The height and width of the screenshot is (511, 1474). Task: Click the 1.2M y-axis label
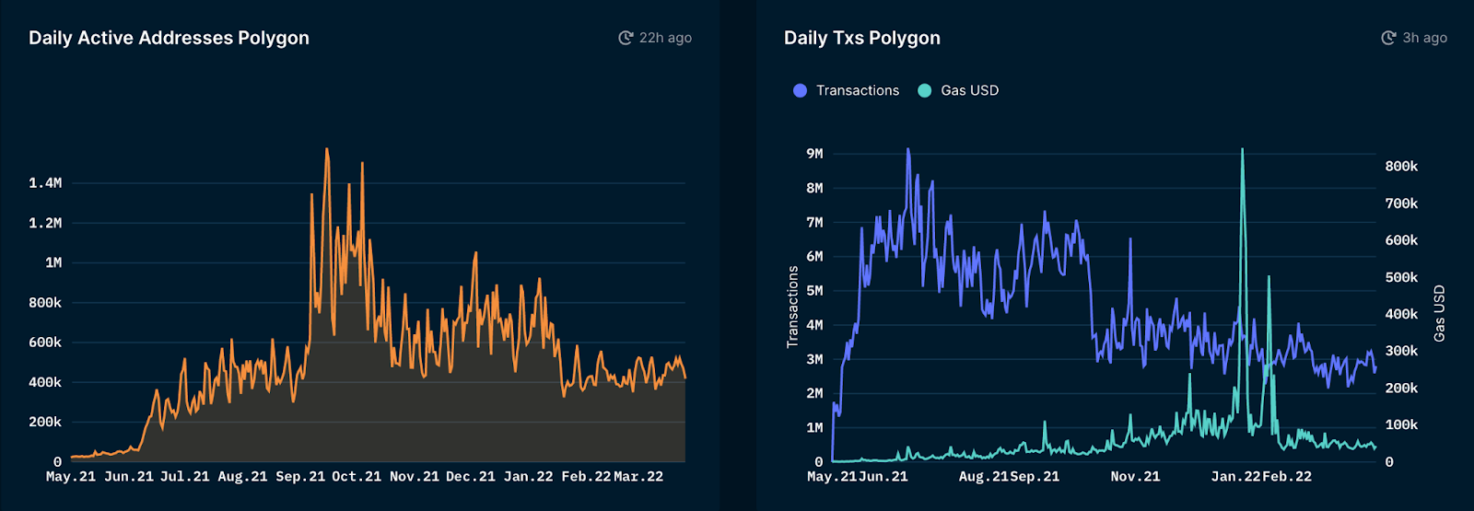[x=45, y=223]
